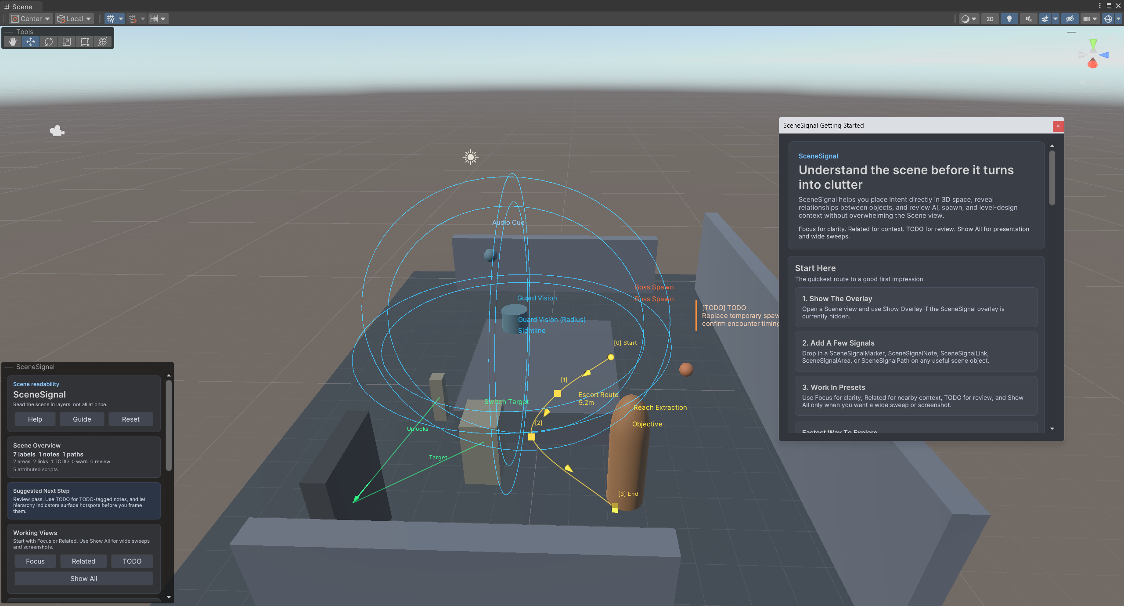Open grid snapping options arrow
Image resolution: width=1124 pixels, height=606 pixels.
click(x=143, y=18)
